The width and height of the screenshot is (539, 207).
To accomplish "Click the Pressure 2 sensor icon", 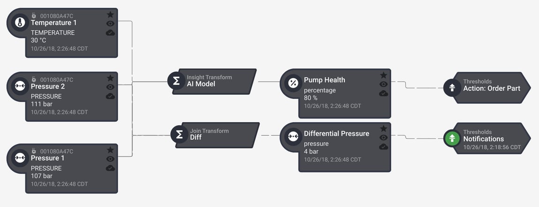I will tap(20, 87).
